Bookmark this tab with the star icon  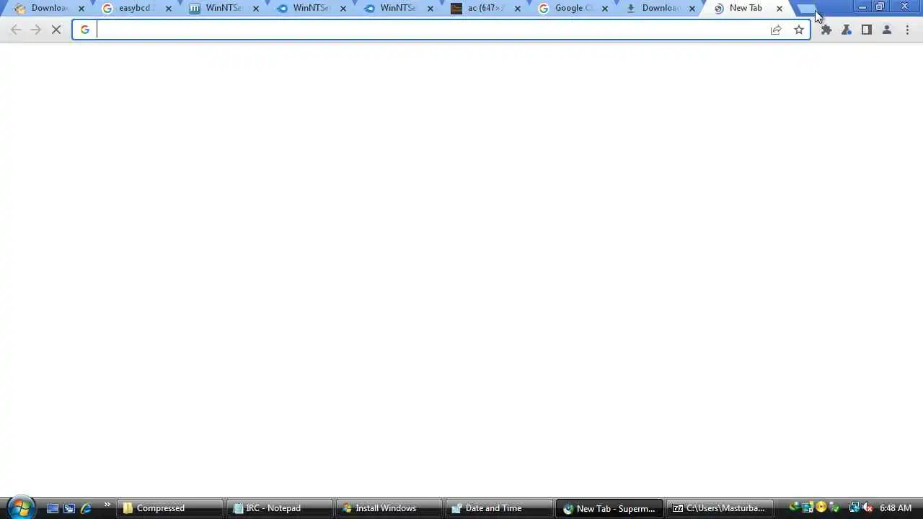click(x=799, y=30)
